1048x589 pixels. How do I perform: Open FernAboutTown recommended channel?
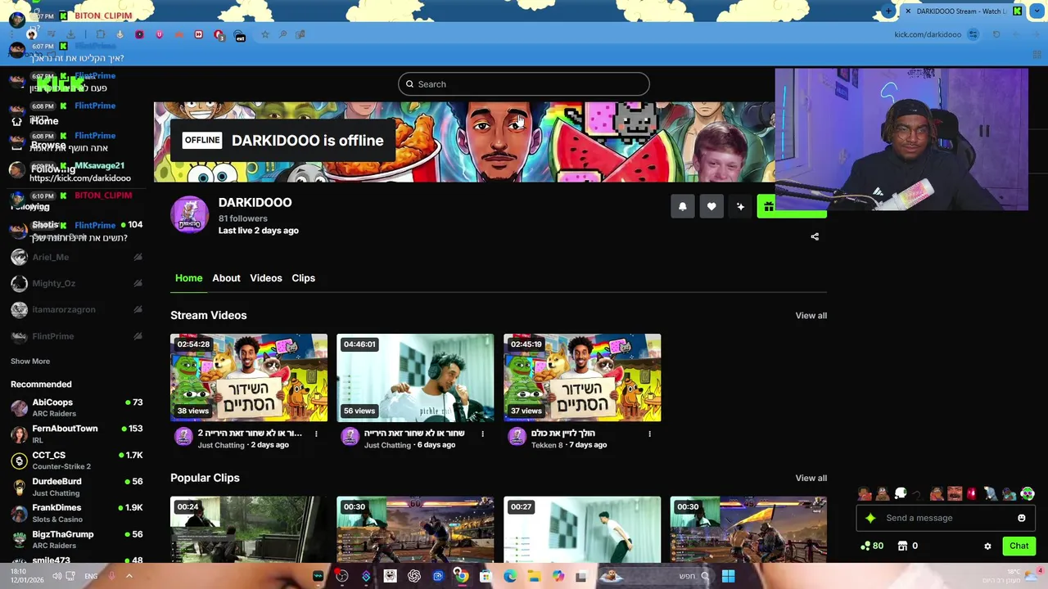pos(77,434)
